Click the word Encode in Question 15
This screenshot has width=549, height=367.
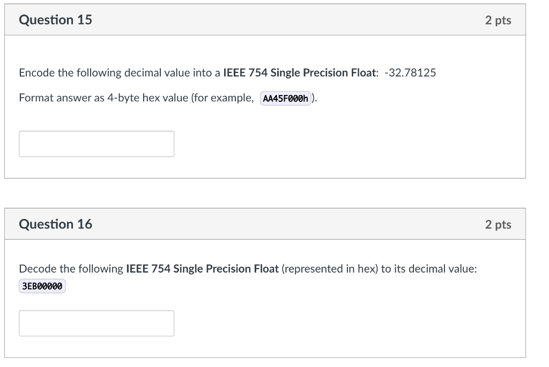pyautogui.click(x=36, y=72)
